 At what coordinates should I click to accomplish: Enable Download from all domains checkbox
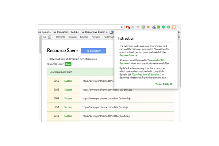click(x=48, y=59)
